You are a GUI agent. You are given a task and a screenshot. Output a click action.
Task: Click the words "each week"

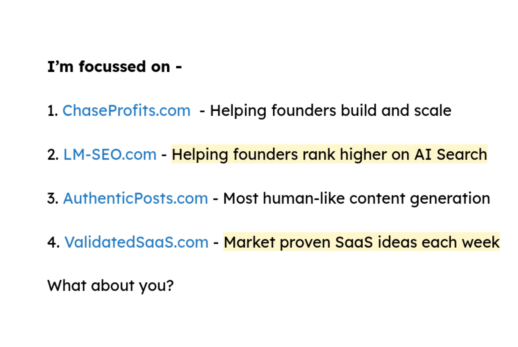(461, 242)
